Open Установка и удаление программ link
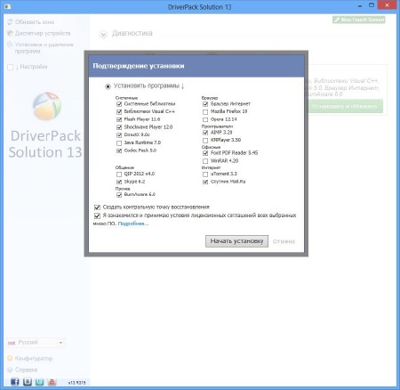The height and width of the screenshot is (390, 400). 44,48
